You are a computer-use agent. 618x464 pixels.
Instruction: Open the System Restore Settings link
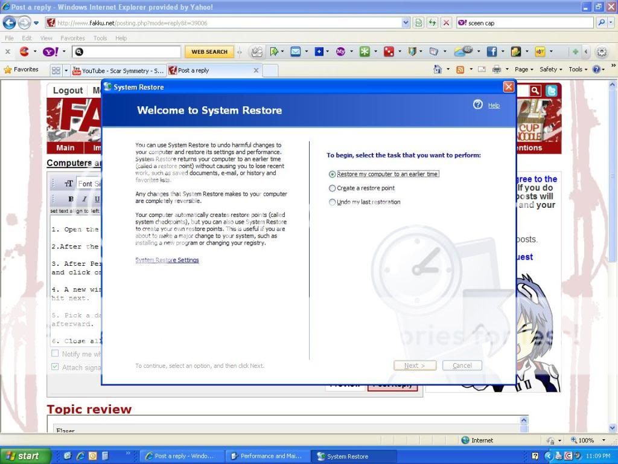click(x=167, y=260)
